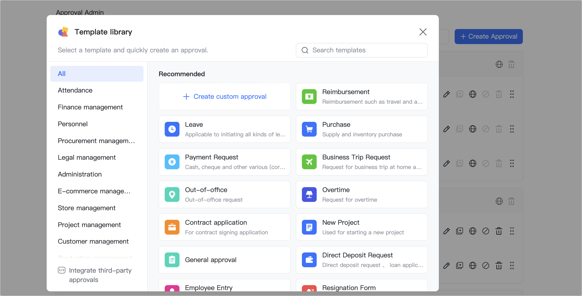
Task: Select the Attendance category
Action: pyautogui.click(x=75, y=90)
